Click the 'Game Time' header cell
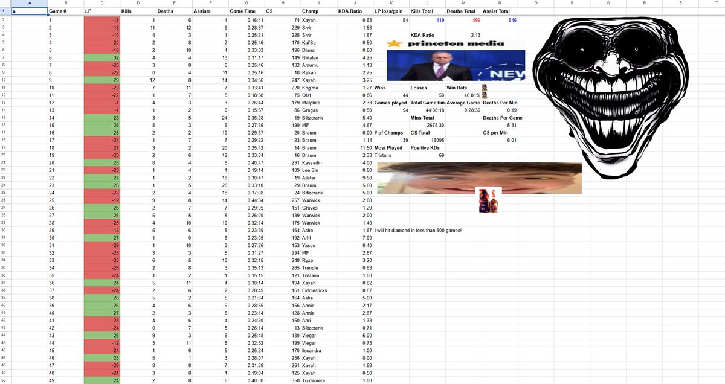This screenshot has height=384, width=725. (x=246, y=11)
